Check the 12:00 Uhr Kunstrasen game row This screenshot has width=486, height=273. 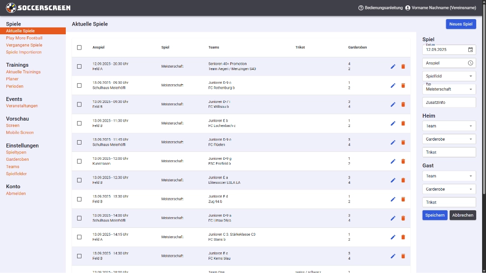[80, 161]
